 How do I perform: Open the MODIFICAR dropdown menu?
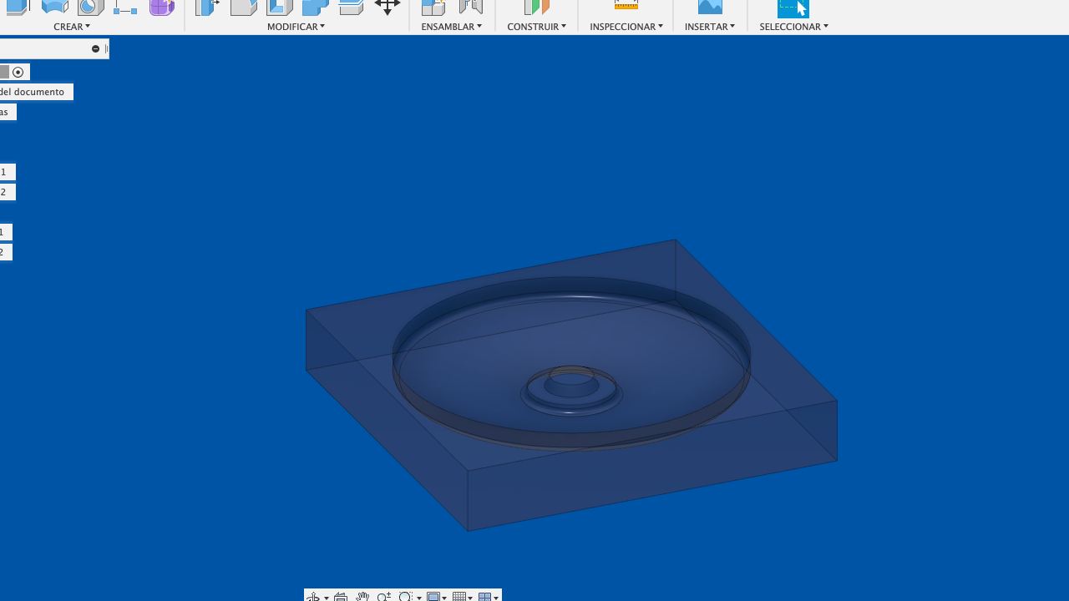(296, 27)
